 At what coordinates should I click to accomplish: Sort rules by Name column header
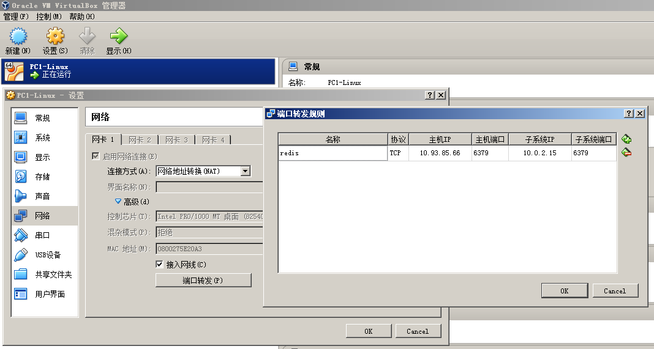point(333,139)
